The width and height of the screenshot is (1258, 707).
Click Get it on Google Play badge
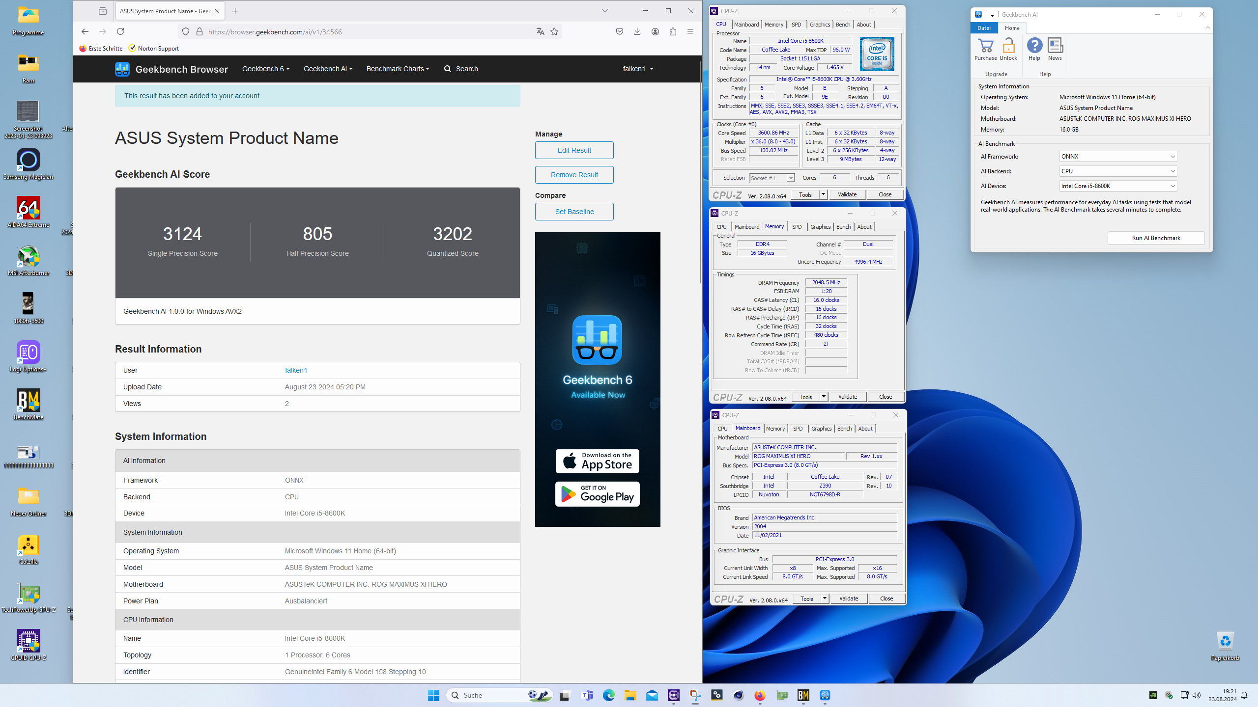[597, 494]
